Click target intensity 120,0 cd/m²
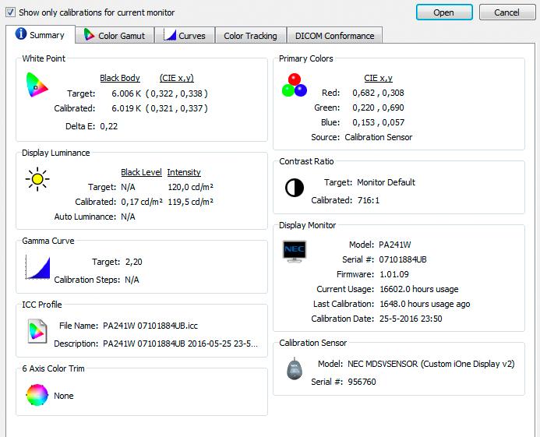 coord(190,187)
